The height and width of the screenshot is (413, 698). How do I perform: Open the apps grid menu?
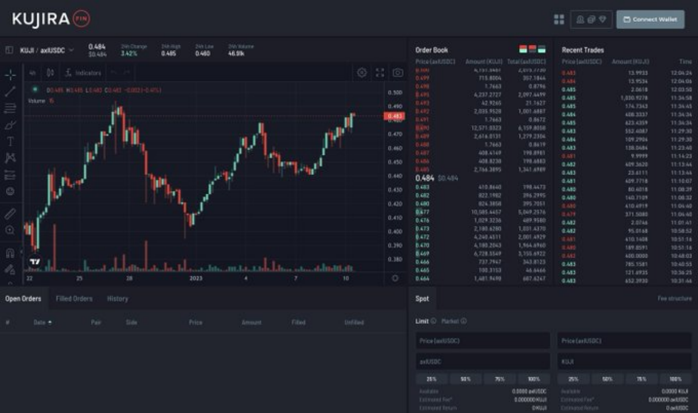tap(559, 20)
